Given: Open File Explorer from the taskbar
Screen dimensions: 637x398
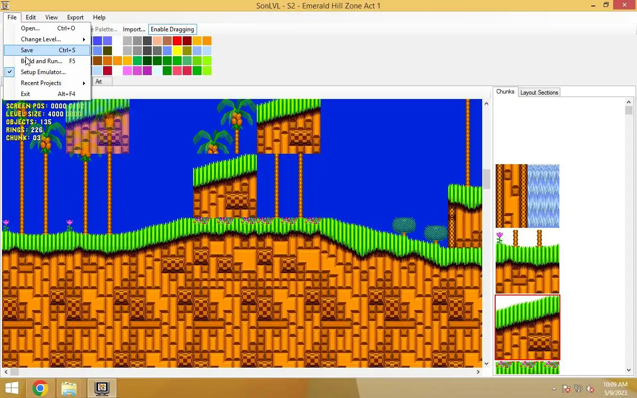Looking at the screenshot, I should (69, 388).
